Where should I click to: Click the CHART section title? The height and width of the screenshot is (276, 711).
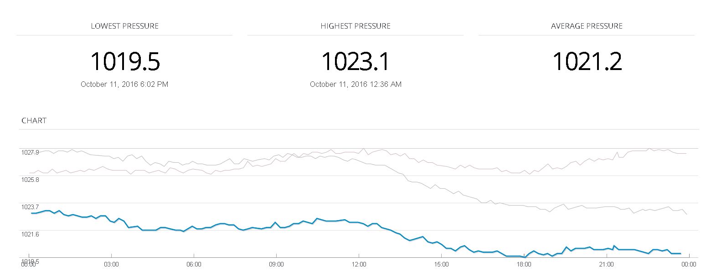(x=34, y=120)
